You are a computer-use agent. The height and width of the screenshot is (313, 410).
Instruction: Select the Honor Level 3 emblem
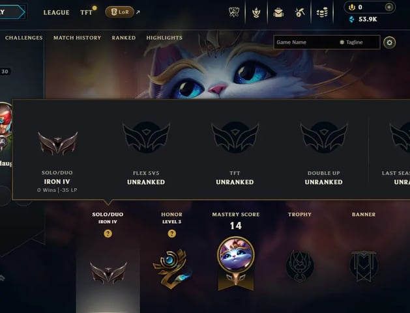171,268
